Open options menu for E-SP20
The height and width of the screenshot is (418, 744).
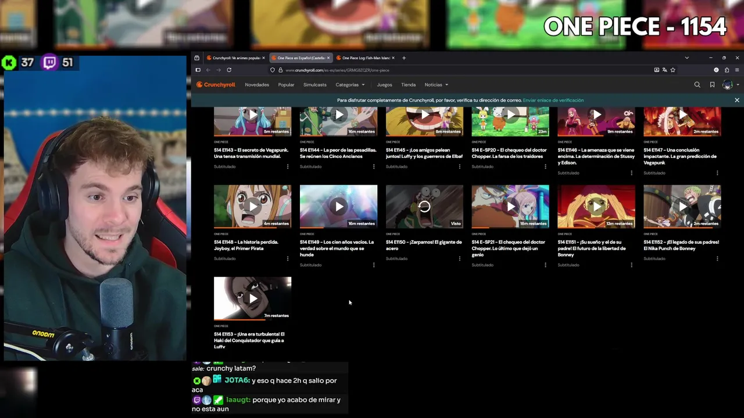(x=545, y=167)
